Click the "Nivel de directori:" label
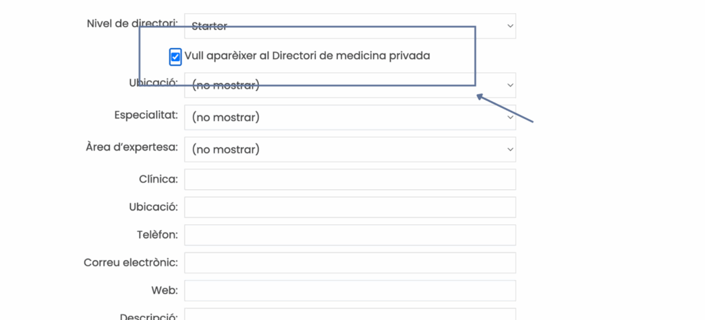 (132, 23)
